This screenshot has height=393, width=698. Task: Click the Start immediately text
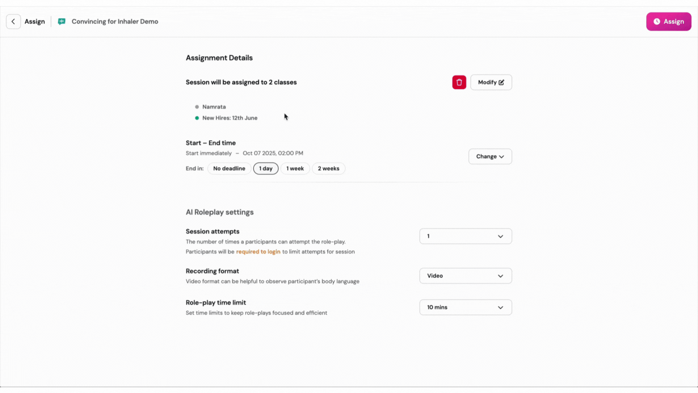point(209,153)
